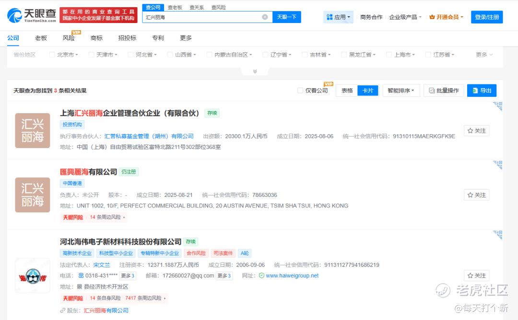Expand 14 条周边风险 on 匯興麗海 card
The width and height of the screenshot is (518, 320).
(x=107, y=217)
